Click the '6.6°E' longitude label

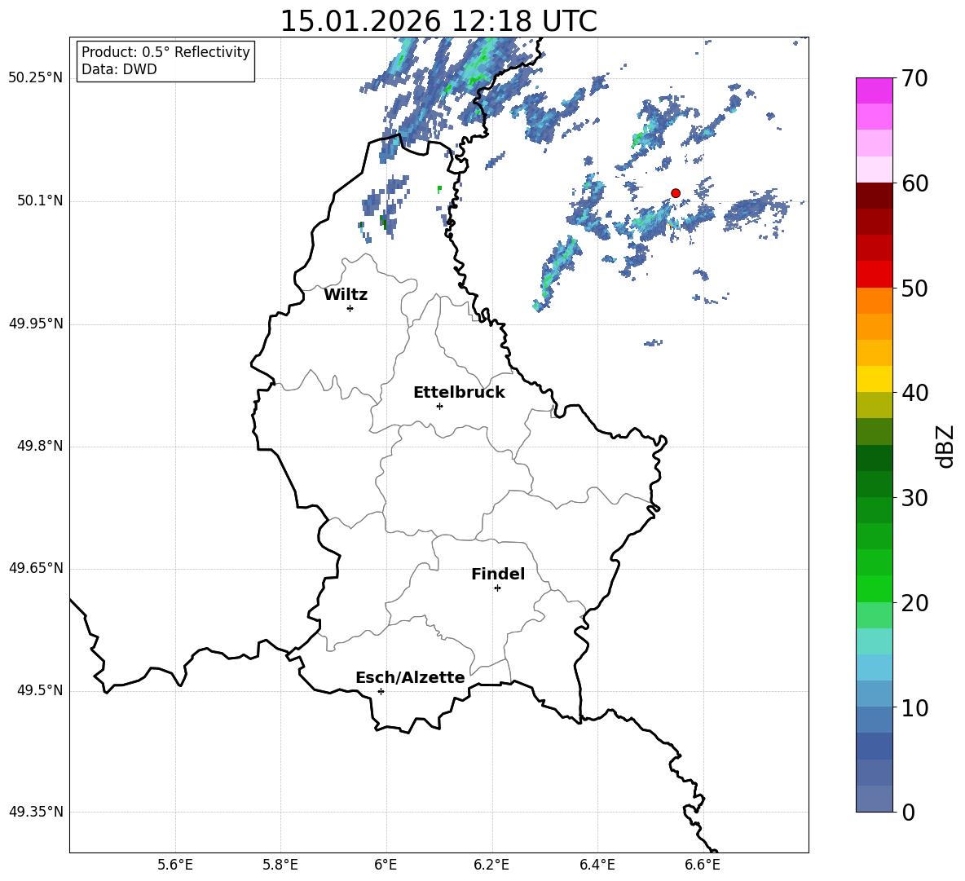pos(703,865)
